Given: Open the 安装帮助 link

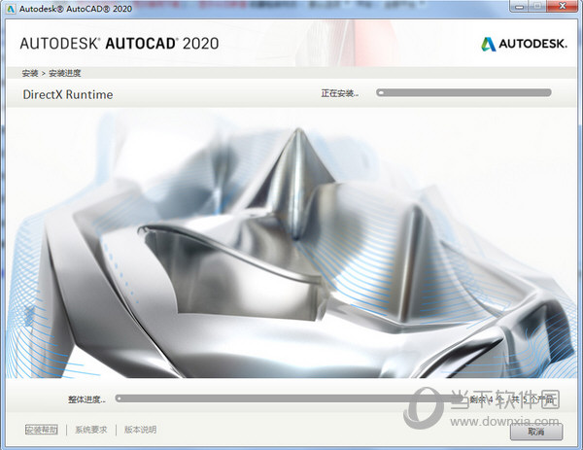Looking at the screenshot, I should [x=42, y=430].
